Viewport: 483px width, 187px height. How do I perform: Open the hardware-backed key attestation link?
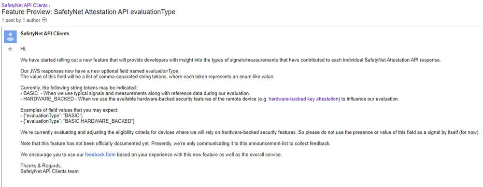303,99
